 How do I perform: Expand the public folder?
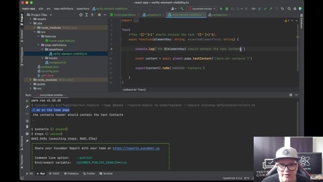click(x=31, y=84)
